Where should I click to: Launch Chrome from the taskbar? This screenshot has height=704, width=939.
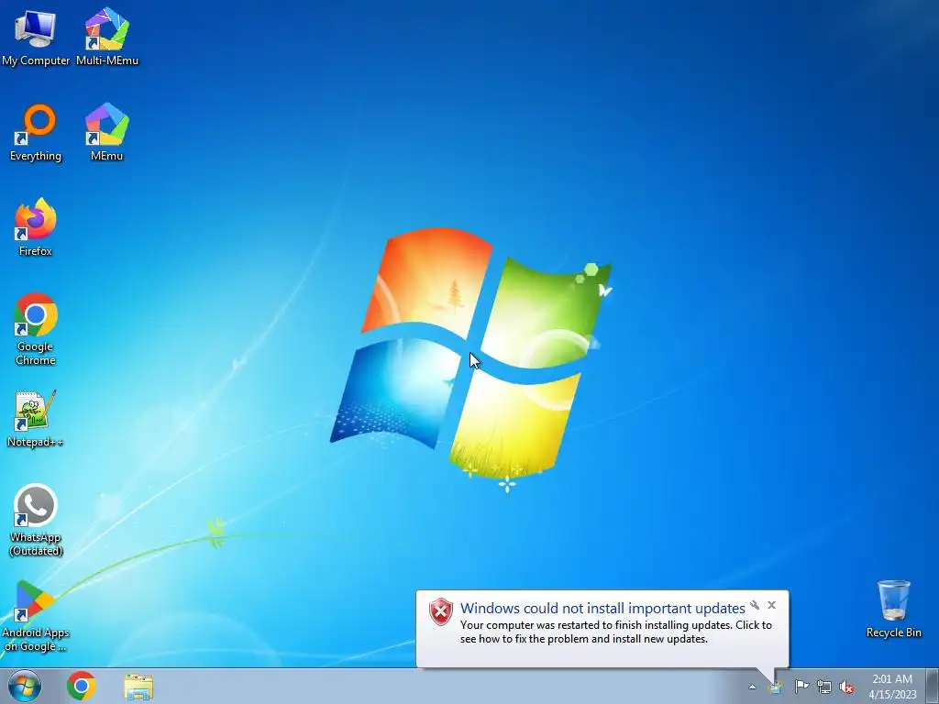[82, 686]
